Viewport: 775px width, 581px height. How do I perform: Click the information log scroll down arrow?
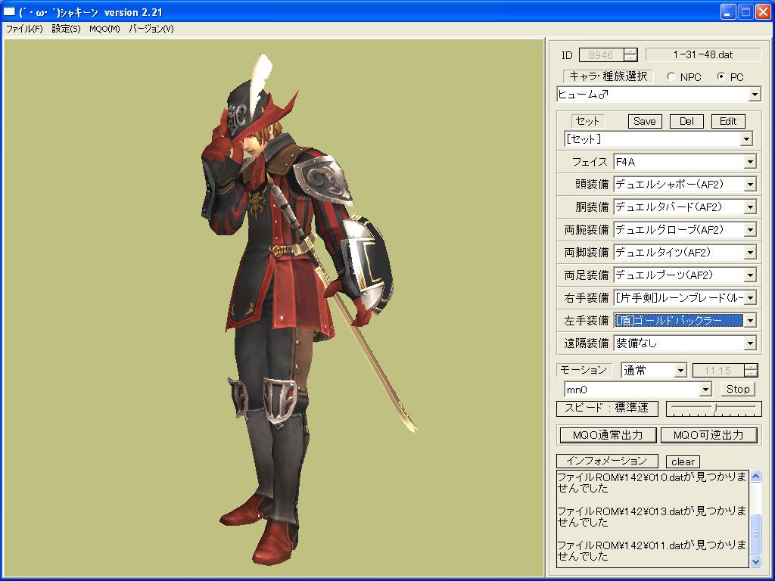coord(756,562)
